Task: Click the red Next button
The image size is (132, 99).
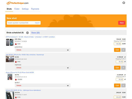Action: tap(122, 23)
